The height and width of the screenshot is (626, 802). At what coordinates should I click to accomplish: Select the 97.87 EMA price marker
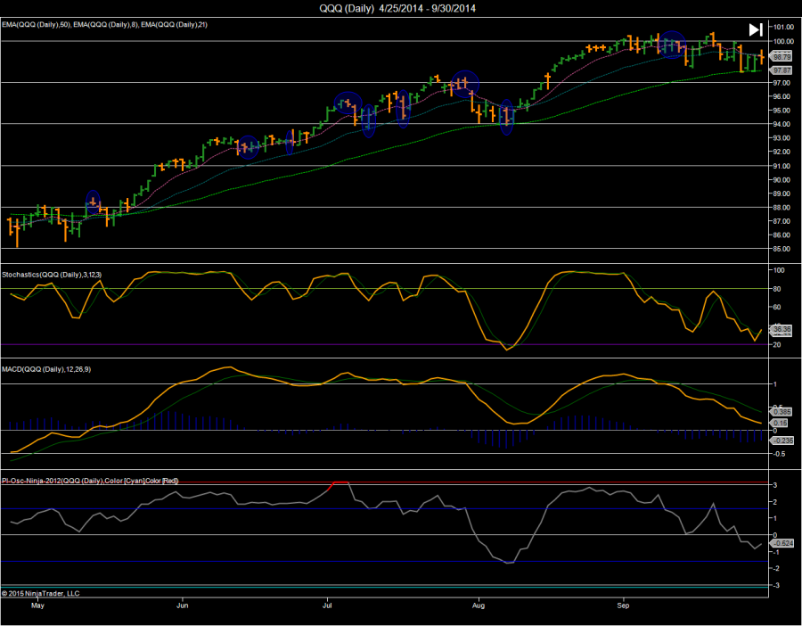(x=782, y=70)
